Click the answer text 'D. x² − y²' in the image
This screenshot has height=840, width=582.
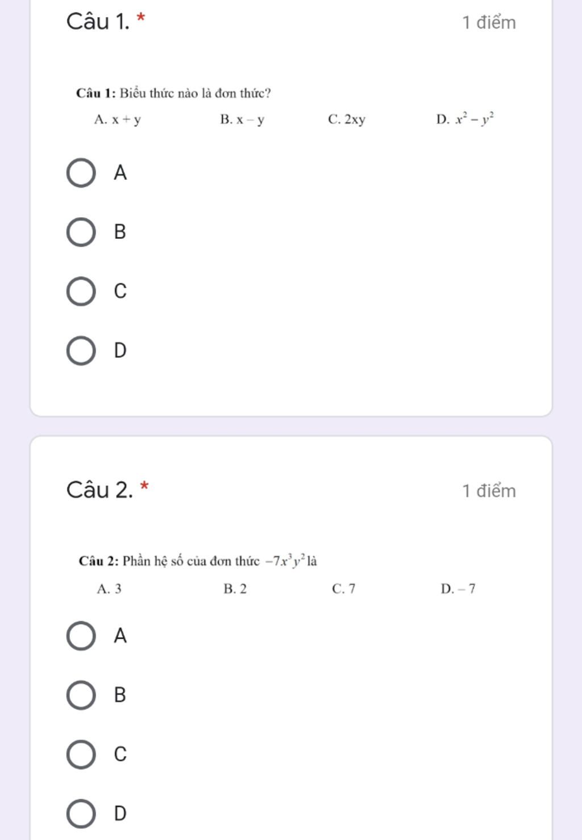pos(465,119)
